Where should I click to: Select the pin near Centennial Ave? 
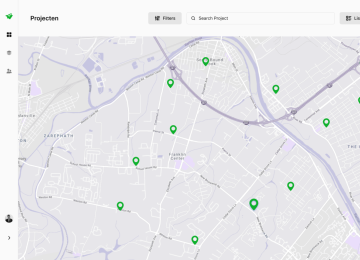[326, 122]
